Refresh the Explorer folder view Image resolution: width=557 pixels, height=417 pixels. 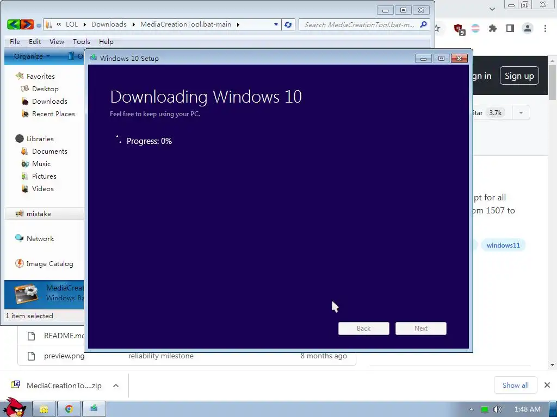pos(288,24)
